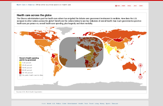Open the World section in footer

pyautogui.click(x=49, y=104)
